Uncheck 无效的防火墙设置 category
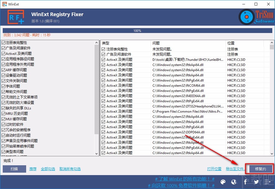Viewport: 275px width, 189px height. tap(3, 103)
